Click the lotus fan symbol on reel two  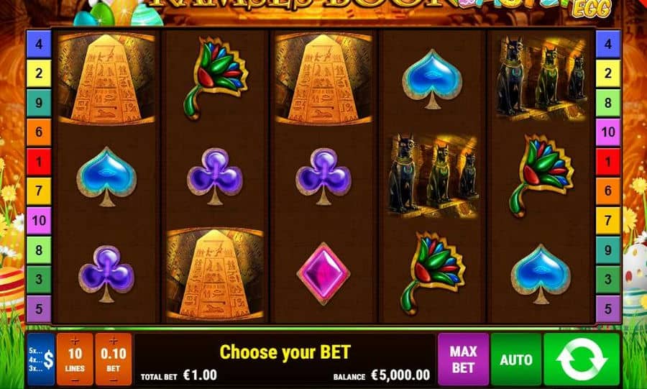pyautogui.click(x=215, y=78)
